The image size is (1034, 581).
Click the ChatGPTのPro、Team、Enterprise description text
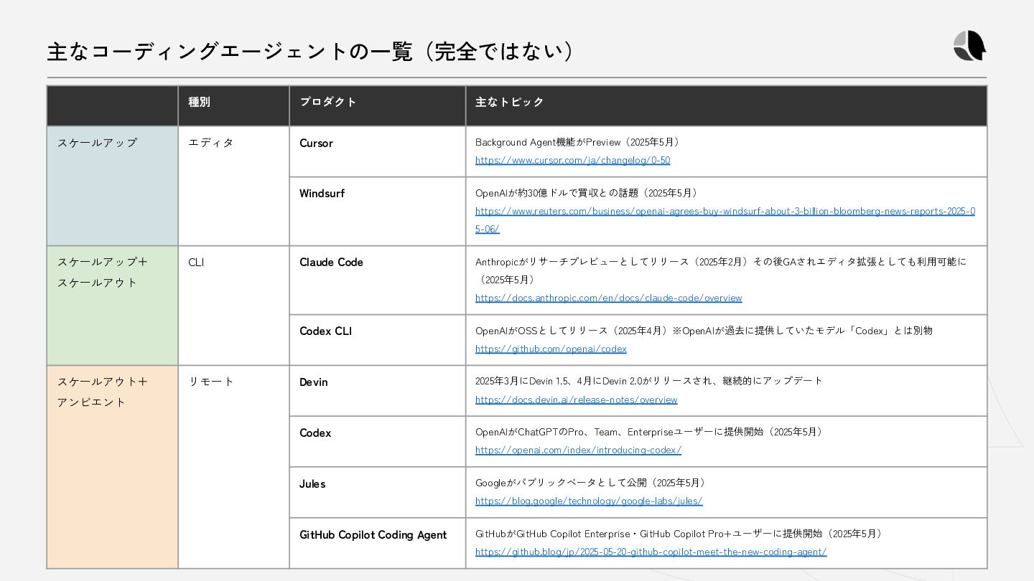pos(649,432)
